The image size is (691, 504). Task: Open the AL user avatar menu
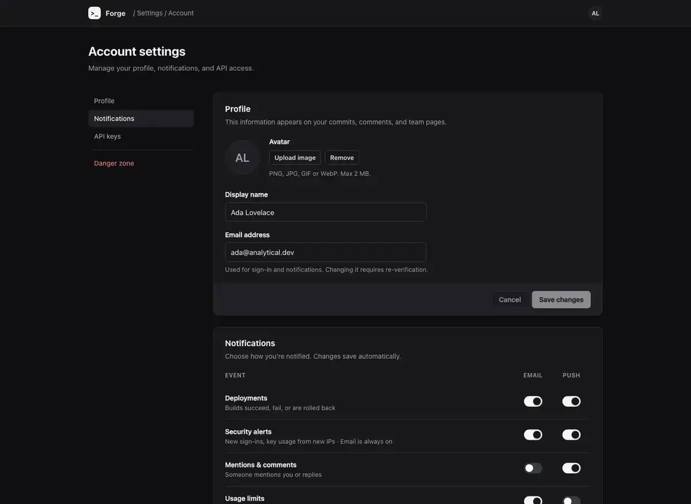pyautogui.click(x=595, y=13)
